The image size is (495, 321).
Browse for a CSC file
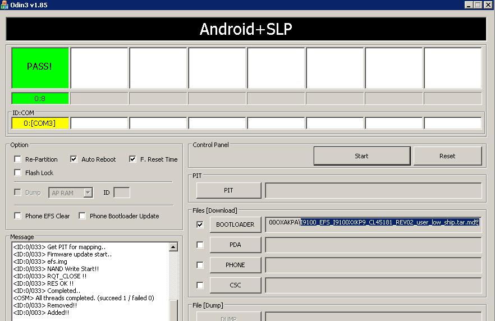click(x=235, y=285)
